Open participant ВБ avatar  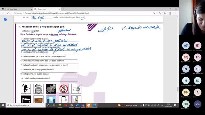click(186, 92)
